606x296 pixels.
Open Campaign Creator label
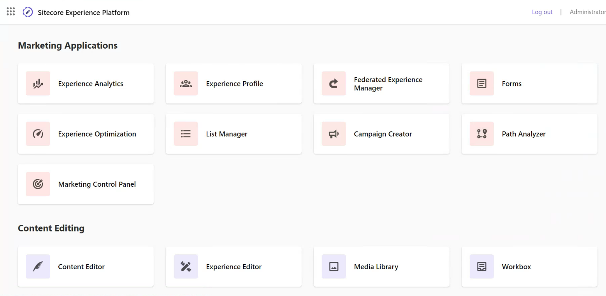pos(383,134)
